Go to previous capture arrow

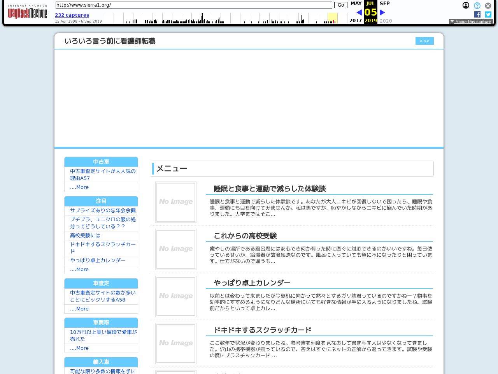point(359,12)
